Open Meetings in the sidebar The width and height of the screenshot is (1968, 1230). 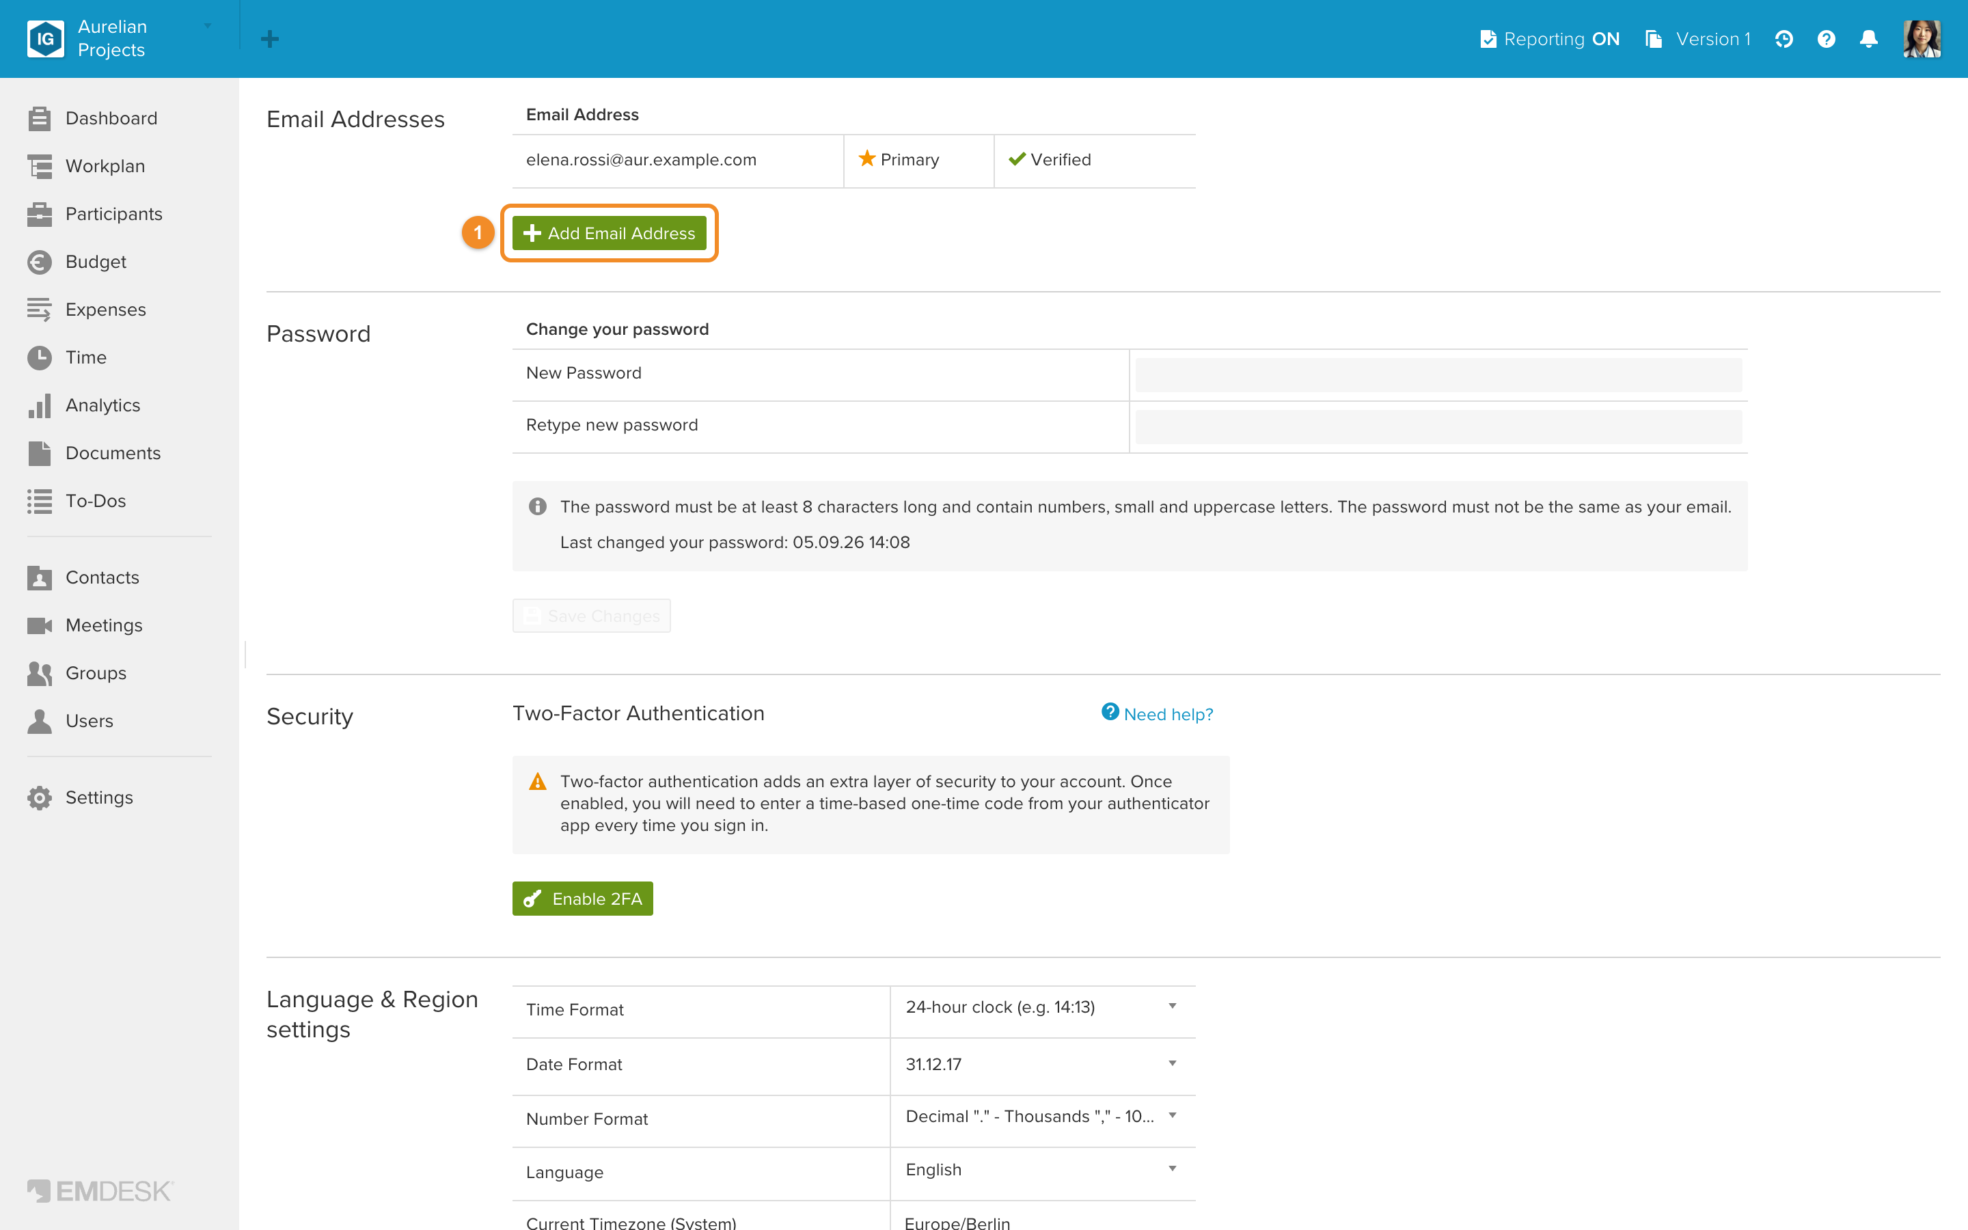point(85,625)
